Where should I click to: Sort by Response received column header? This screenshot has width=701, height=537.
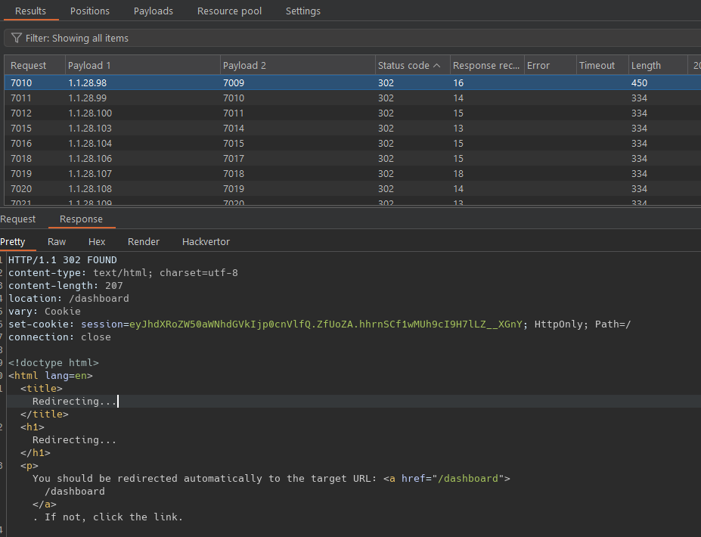pos(485,66)
